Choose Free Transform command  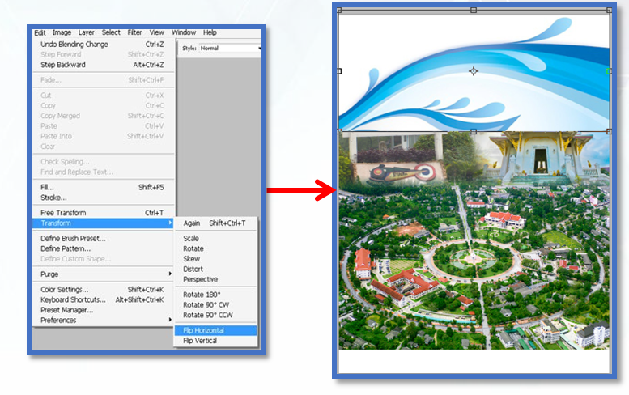(103, 213)
